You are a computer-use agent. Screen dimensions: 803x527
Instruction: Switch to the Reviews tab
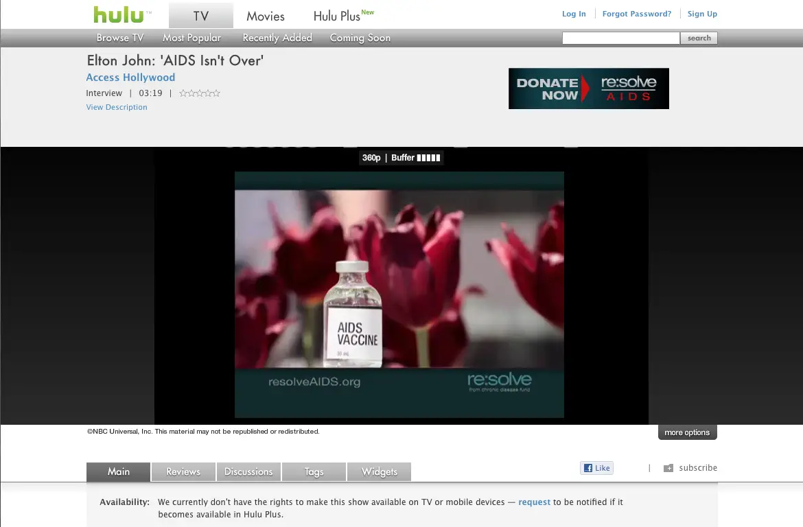(183, 471)
